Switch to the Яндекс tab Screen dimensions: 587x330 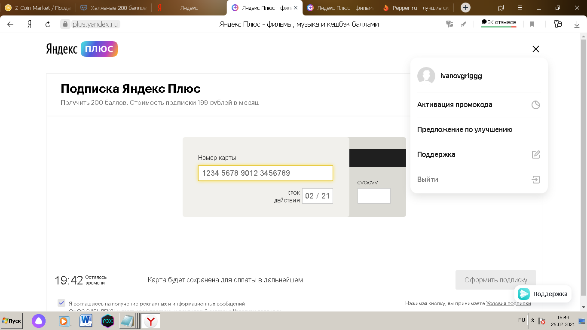(x=189, y=8)
